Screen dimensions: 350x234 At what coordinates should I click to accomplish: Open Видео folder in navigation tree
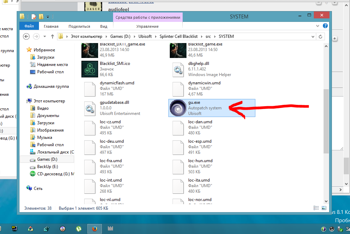[x=43, y=108]
